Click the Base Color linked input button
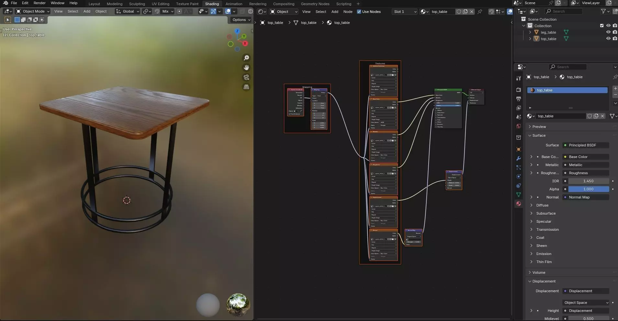618x321 pixels. point(586,157)
